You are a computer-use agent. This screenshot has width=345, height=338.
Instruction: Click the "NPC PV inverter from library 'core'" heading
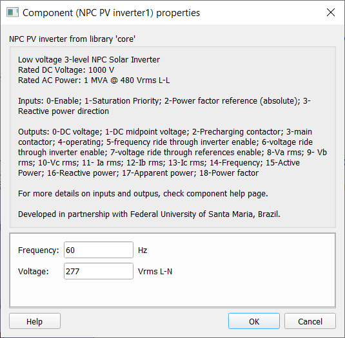[x=72, y=39]
